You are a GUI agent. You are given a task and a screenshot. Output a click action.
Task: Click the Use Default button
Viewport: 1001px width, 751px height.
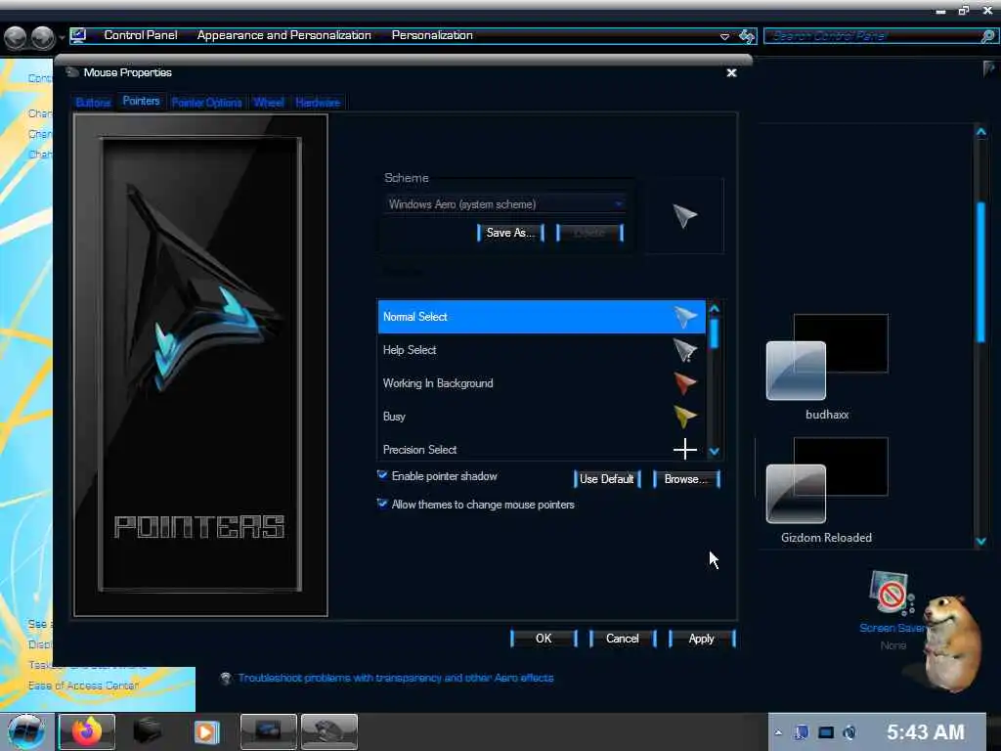[606, 479]
